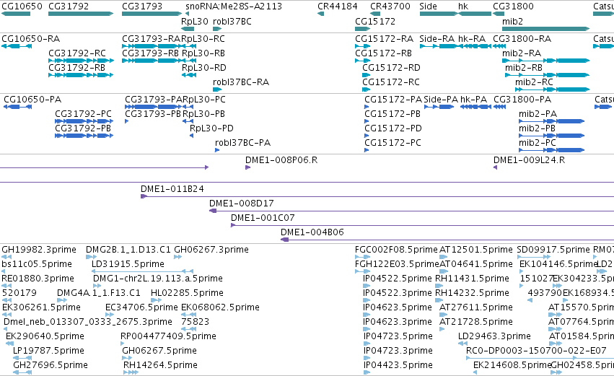
Task: Click protein Side-PA
Action: pos(441,100)
